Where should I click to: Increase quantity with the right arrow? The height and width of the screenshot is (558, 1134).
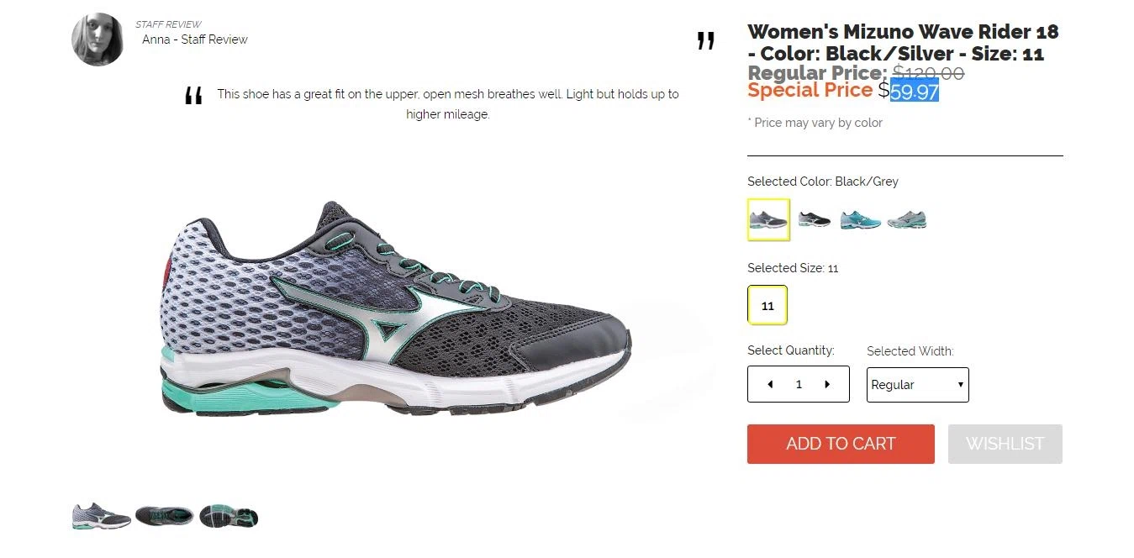(827, 384)
